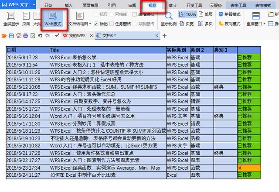Screen dimensions: 279x192
Task: Select 页宽 page width zoom
Action: click(187, 24)
